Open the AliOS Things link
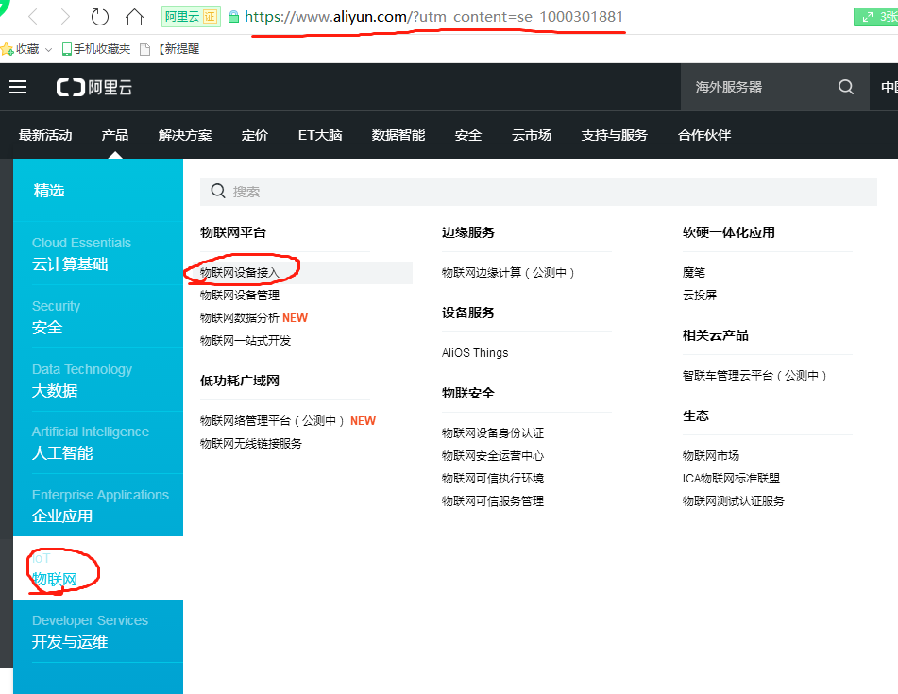 coord(475,353)
